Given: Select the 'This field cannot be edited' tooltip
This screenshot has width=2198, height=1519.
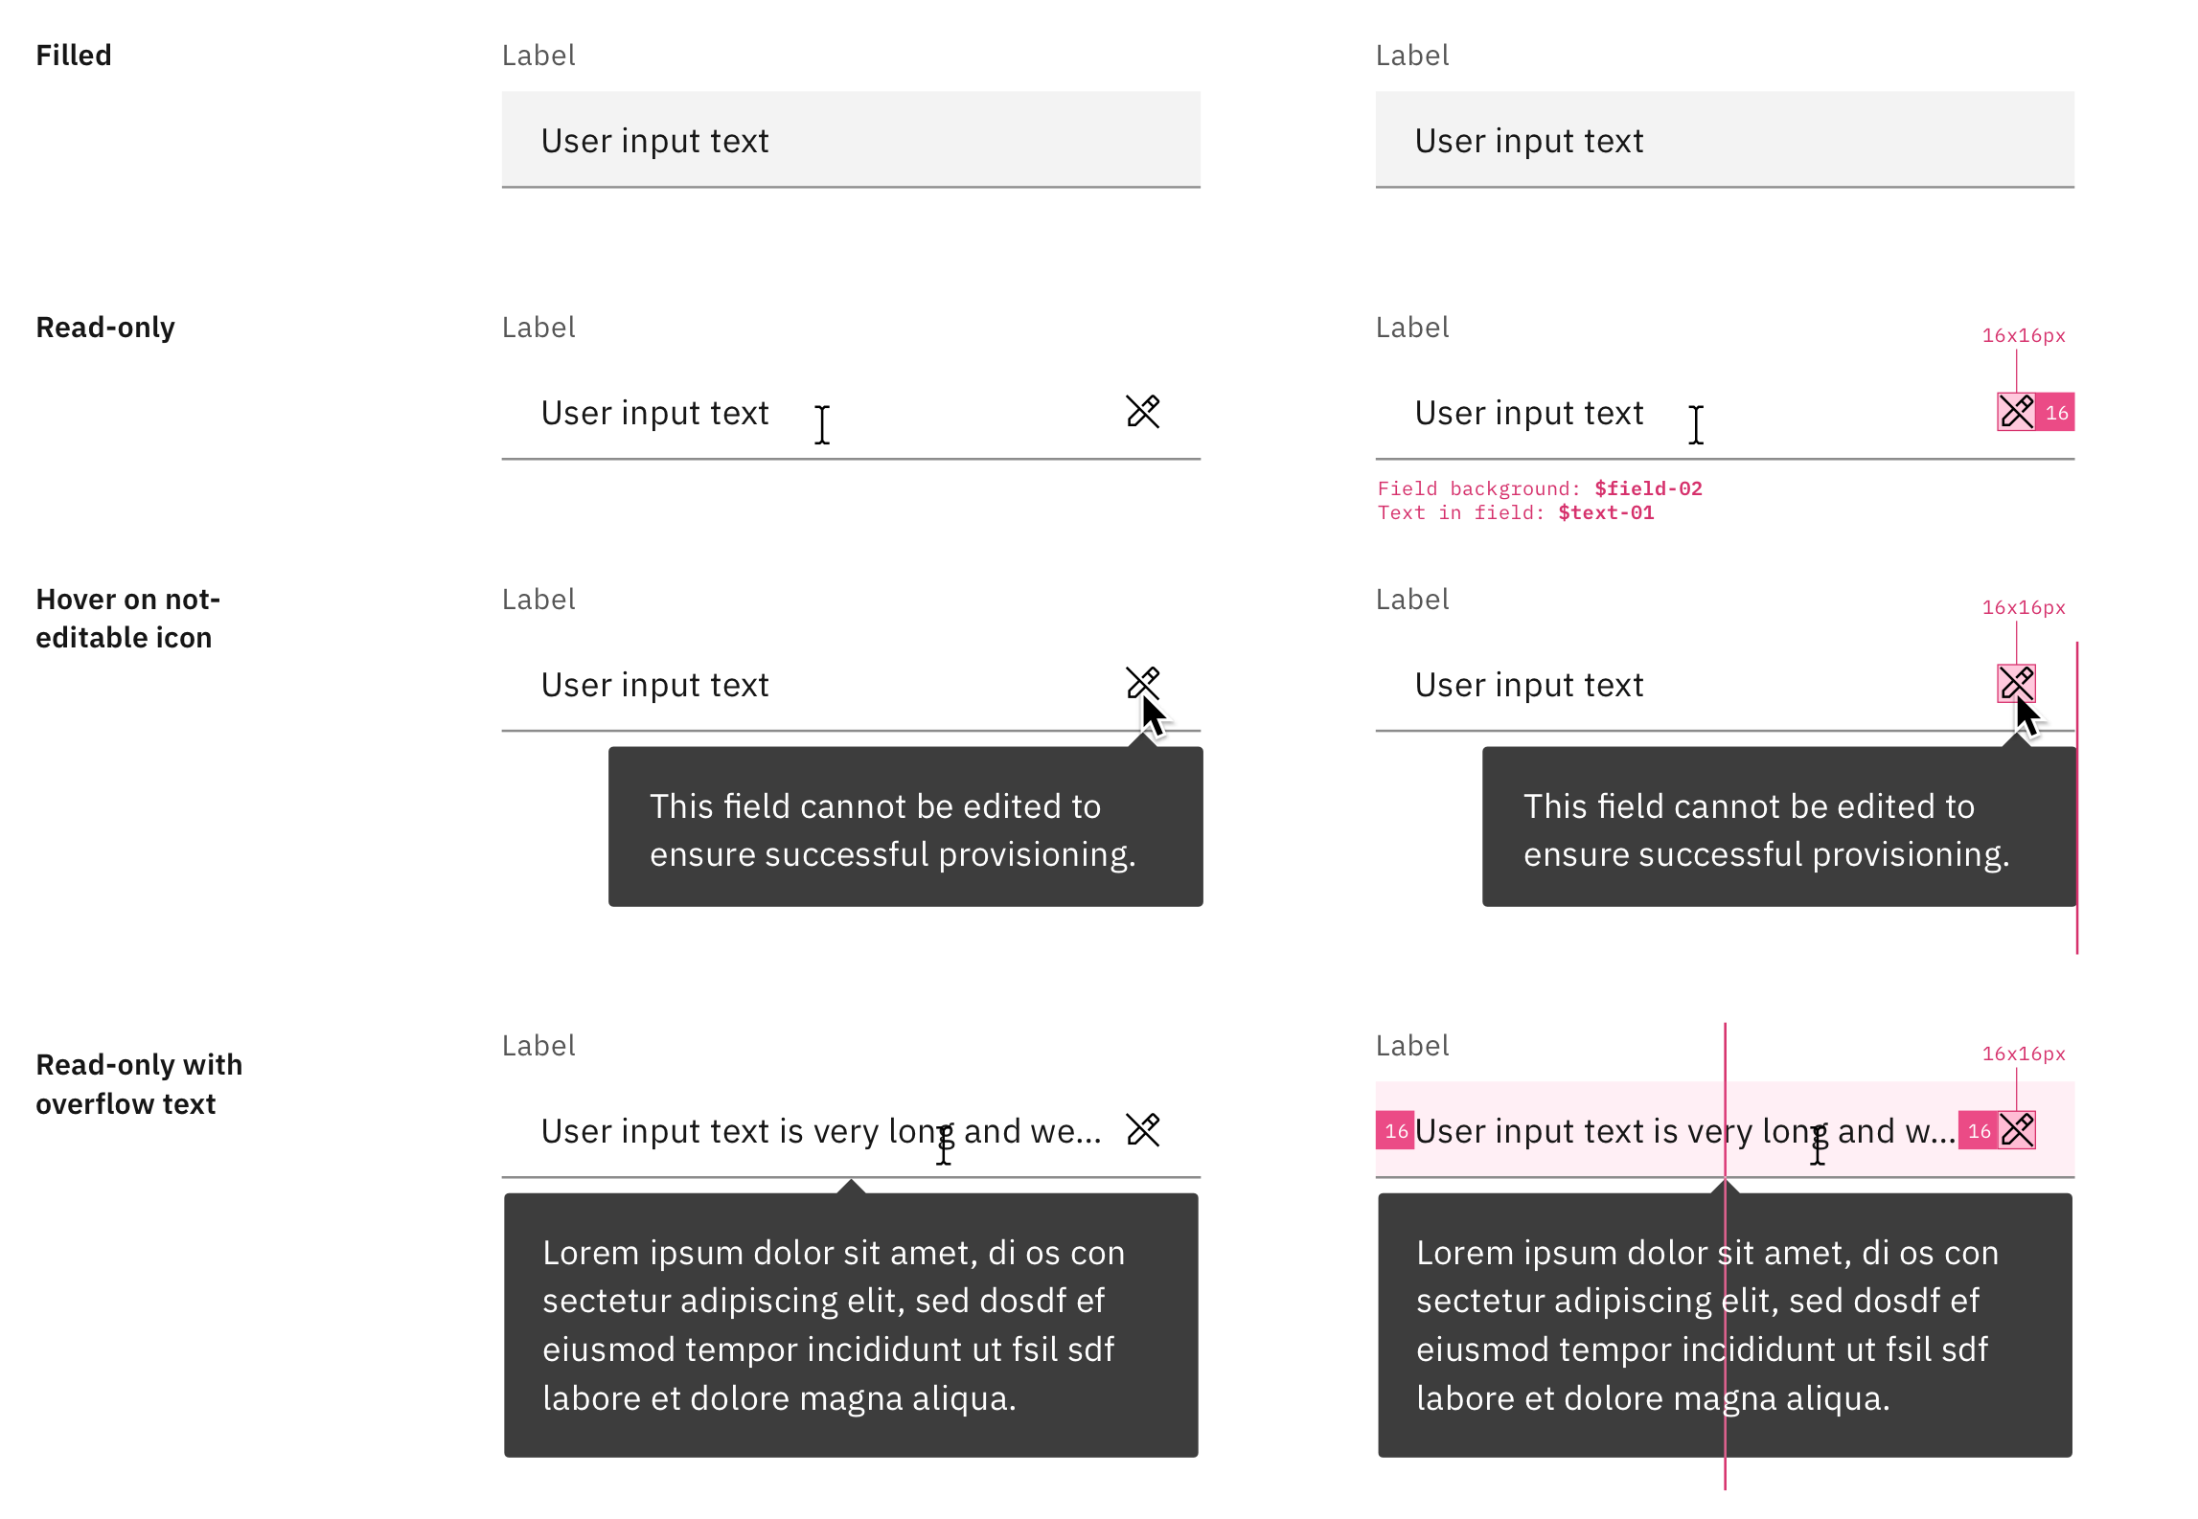Looking at the screenshot, I should click(904, 828).
